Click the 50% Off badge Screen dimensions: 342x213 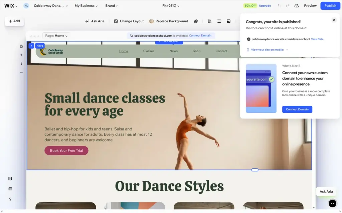(x=250, y=6)
